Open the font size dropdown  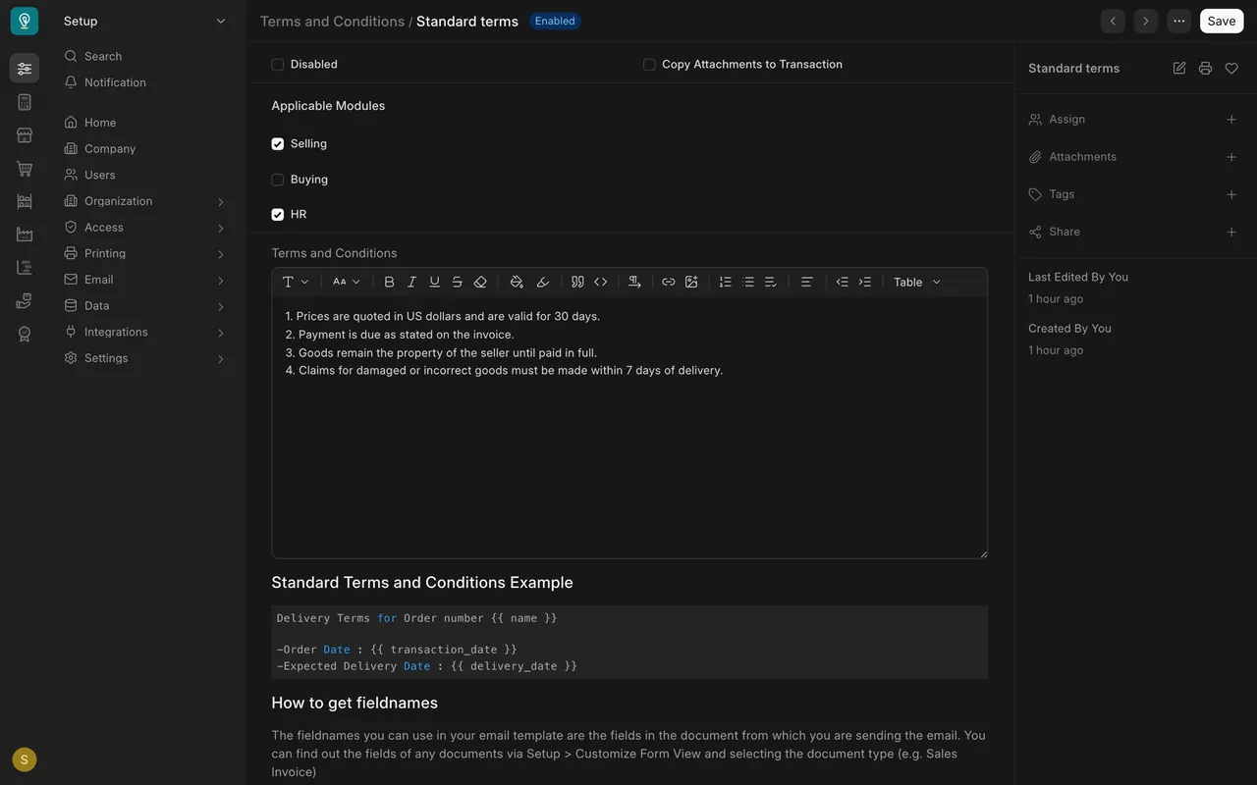(x=347, y=282)
